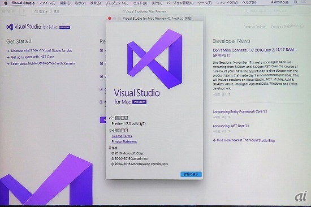Open the build configuration selector 既定

pos(40,11)
